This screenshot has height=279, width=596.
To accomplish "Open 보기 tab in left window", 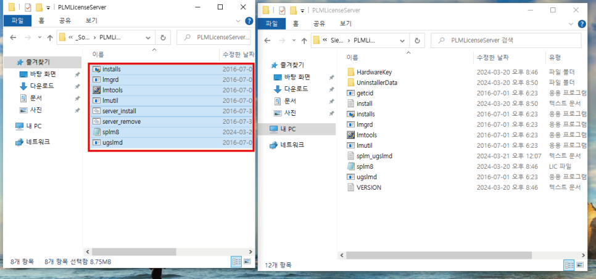I will 91,20.
